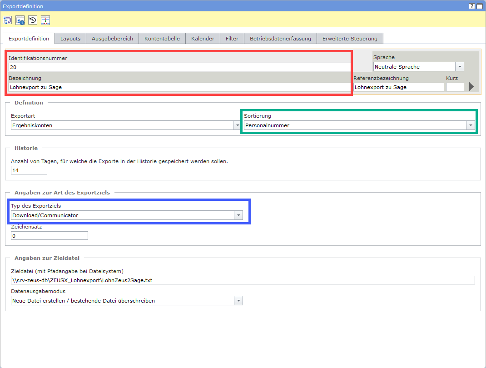Open the Datenausgabemodus dropdown
Screen dimensions: 486x368
(238, 301)
